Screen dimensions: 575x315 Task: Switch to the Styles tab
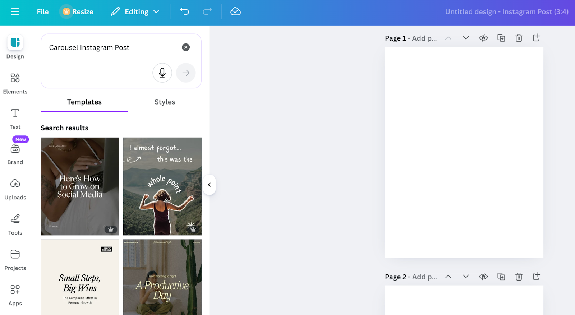click(x=165, y=102)
